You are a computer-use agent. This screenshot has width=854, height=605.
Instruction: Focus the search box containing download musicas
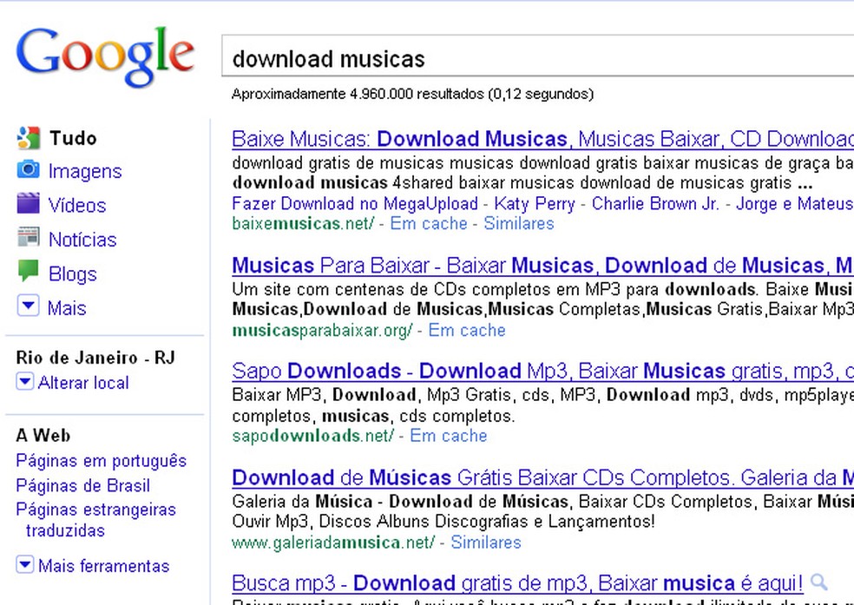tap(537, 56)
